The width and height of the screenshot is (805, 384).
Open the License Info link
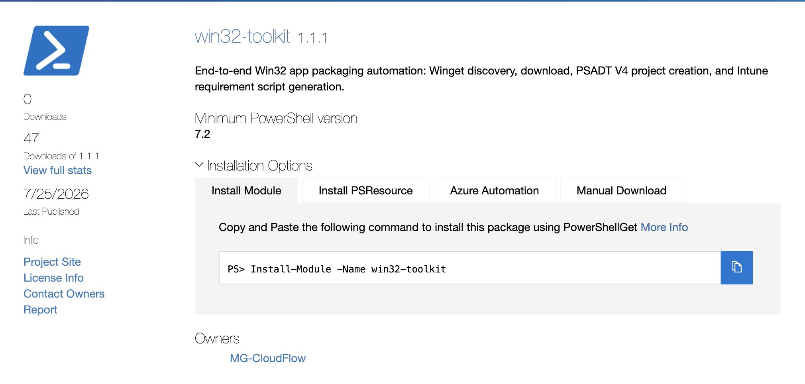coord(53,278)
